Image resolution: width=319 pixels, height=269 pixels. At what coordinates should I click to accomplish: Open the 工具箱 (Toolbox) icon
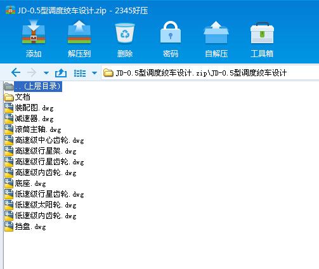pyautogui.click(x=262, y=33)
